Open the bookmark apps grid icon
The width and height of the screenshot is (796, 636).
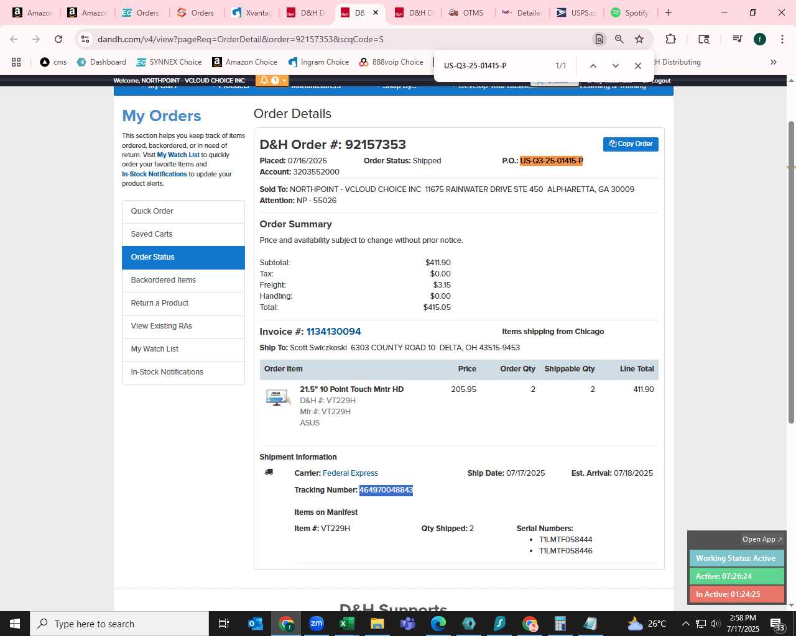coord(16,62)
